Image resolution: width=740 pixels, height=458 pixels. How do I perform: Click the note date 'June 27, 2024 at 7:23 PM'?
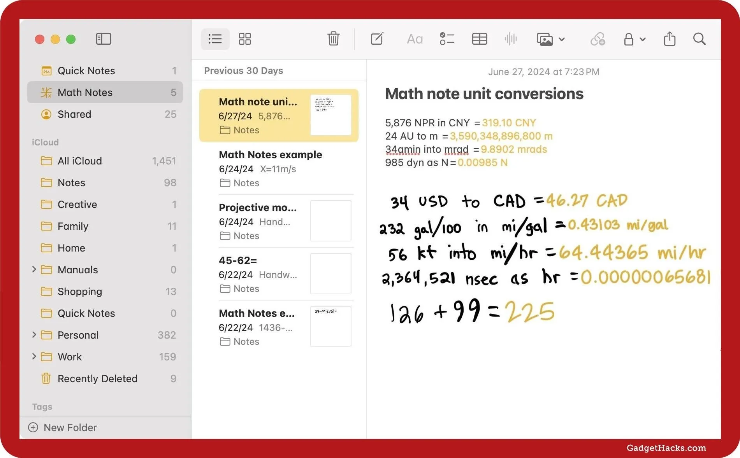pyautogui.click(x=544, y=72)
